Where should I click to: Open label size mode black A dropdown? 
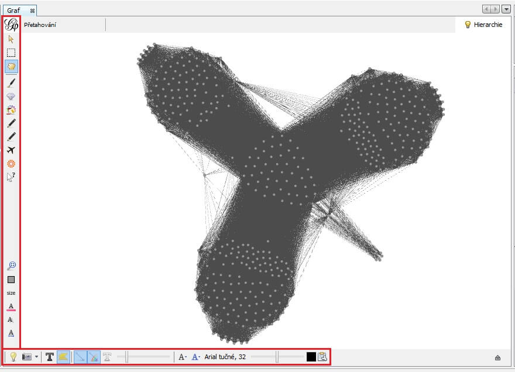183,357
